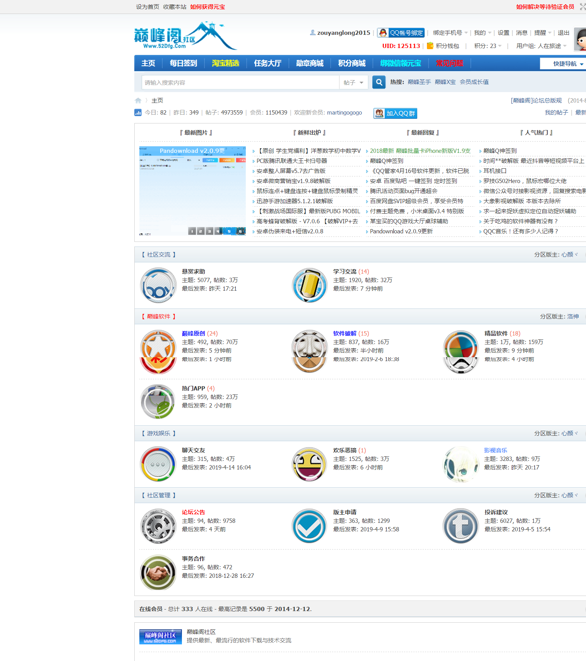Open 论坛公告 forum title
Image resolution: width=586 pixels, height=661 pixels.
coord(194,512)
